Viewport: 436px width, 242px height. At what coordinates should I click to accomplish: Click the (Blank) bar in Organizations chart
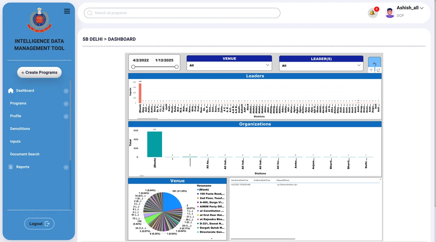tap(154, 144)
